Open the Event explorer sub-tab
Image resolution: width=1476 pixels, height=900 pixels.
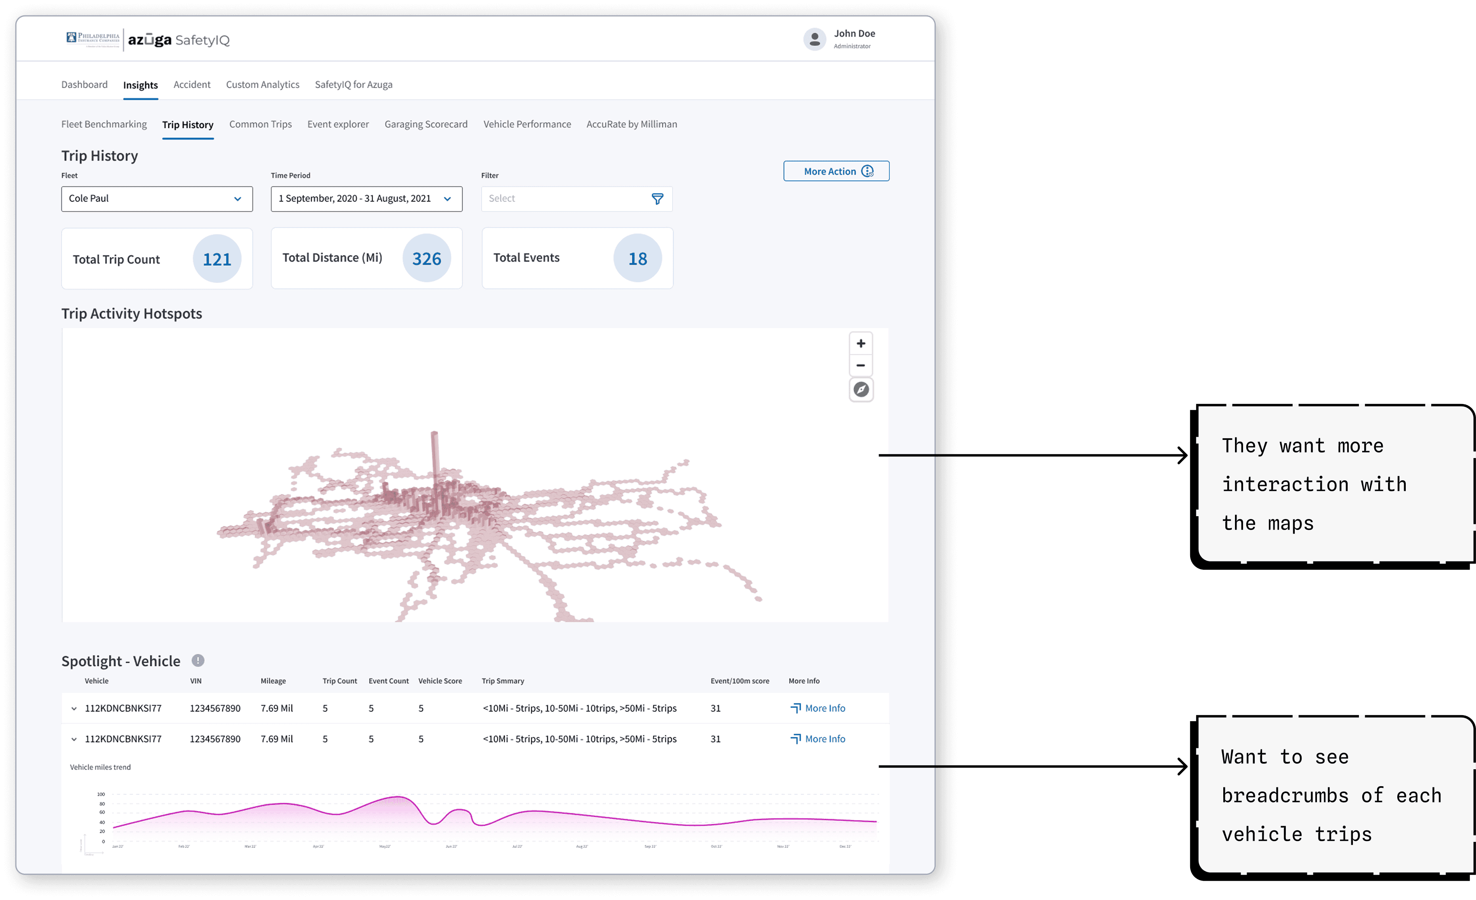coord(338,124)
